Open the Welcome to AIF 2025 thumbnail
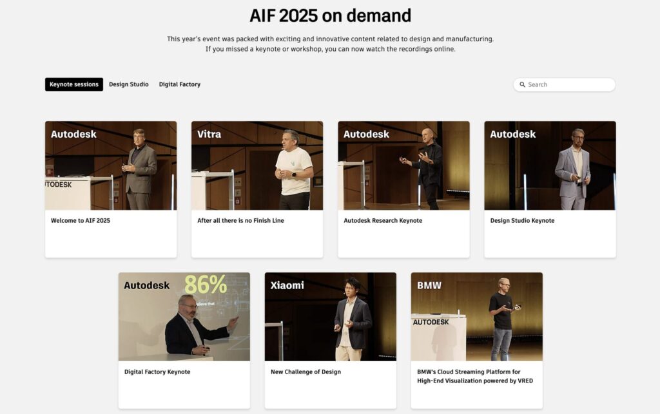660x414 pixels. pyautogui.click(x=111, y=165)
